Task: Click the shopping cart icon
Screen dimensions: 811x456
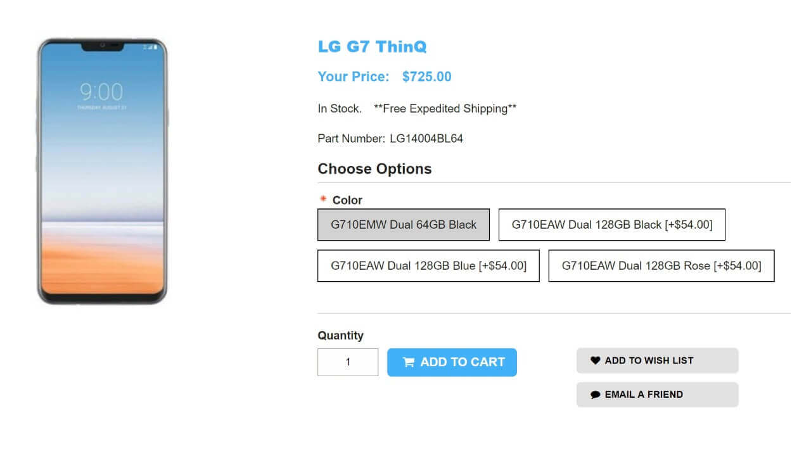Action: click(x=409, y=362)
